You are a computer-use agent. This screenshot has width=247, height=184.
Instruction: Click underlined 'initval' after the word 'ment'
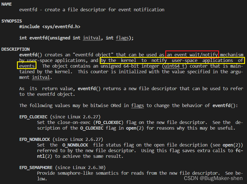click(41, 77)
